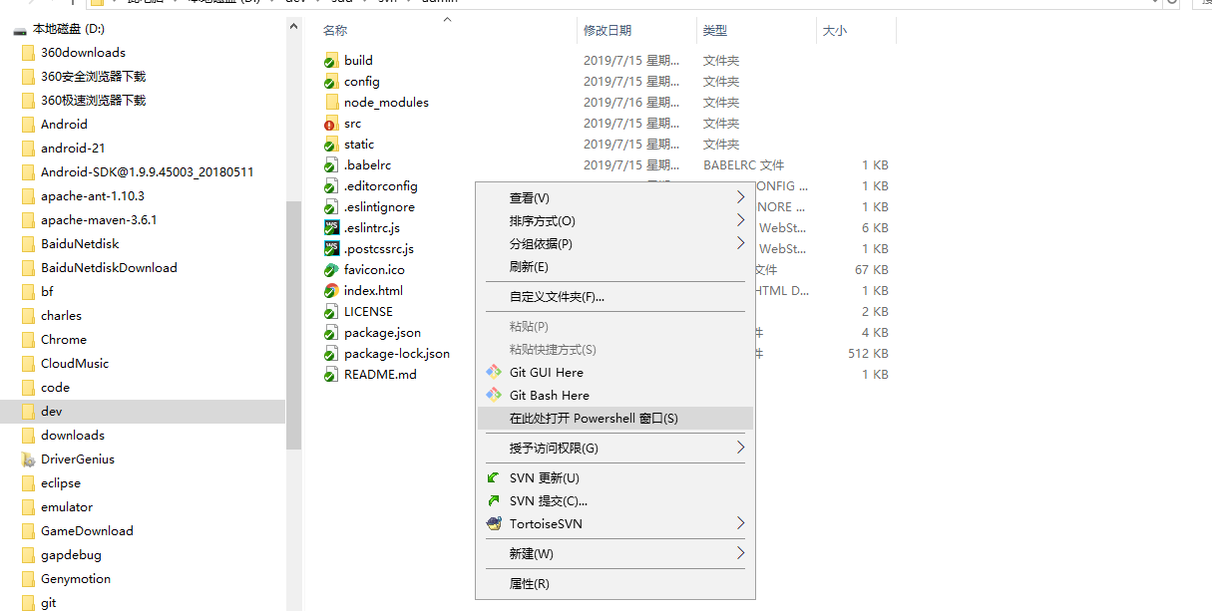Select 刷新(E) from the context menu
This screenshot has width=1212, height=611.
(x=529, y=267)
